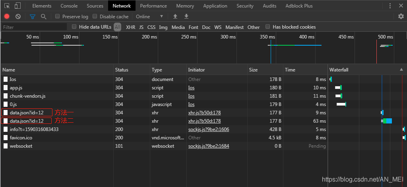Open the Memory tab
The height and width of the screenshot is (187, 407).
(x=185, y=6)
